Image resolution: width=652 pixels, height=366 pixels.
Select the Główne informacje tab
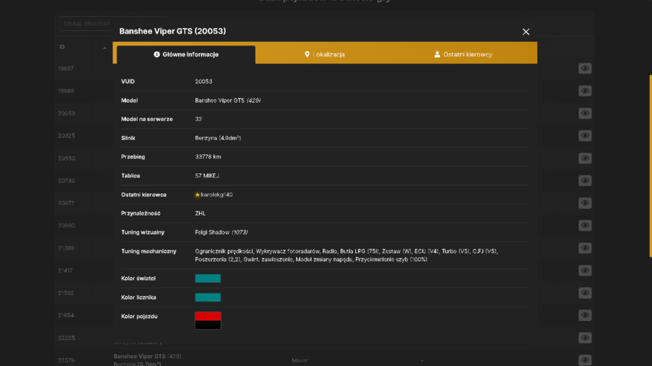point(186,55)
